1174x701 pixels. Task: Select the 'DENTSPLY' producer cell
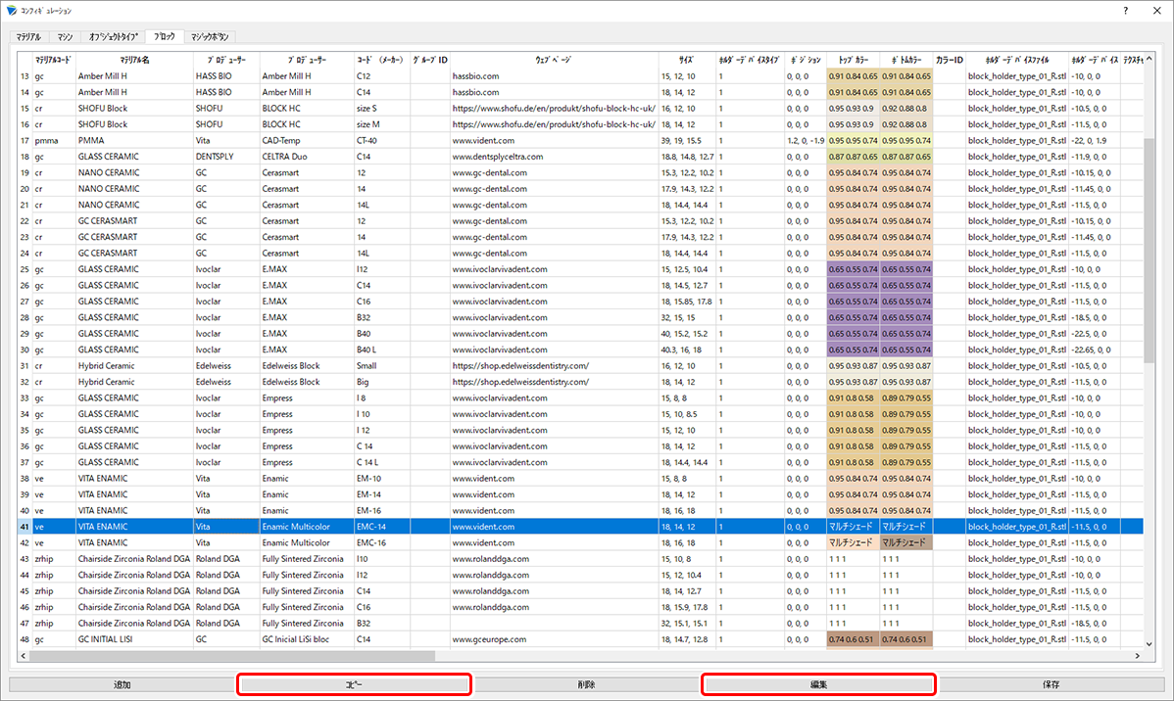226,157
